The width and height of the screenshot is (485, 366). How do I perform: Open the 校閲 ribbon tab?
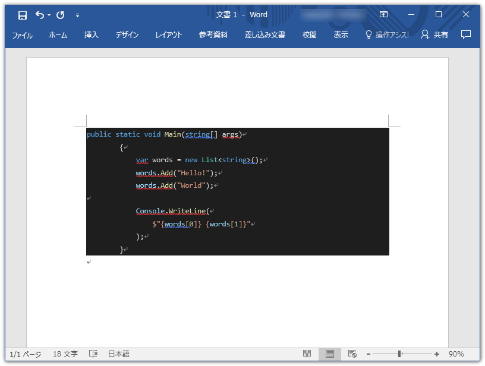[x=308, y=34]
